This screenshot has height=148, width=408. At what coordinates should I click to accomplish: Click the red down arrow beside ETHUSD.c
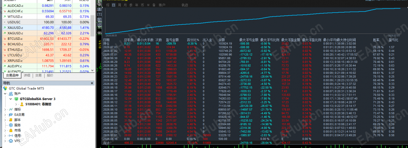pos(5,50)
